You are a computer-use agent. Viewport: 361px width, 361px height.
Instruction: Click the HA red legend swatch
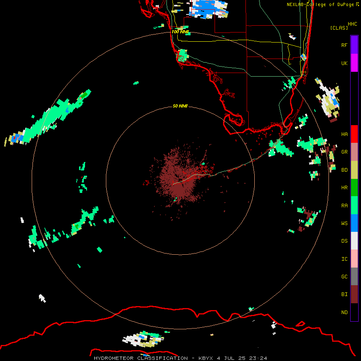(354, 134)
